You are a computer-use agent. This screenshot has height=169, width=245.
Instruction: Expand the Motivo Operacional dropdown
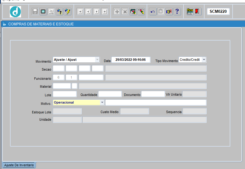(102, 102)
